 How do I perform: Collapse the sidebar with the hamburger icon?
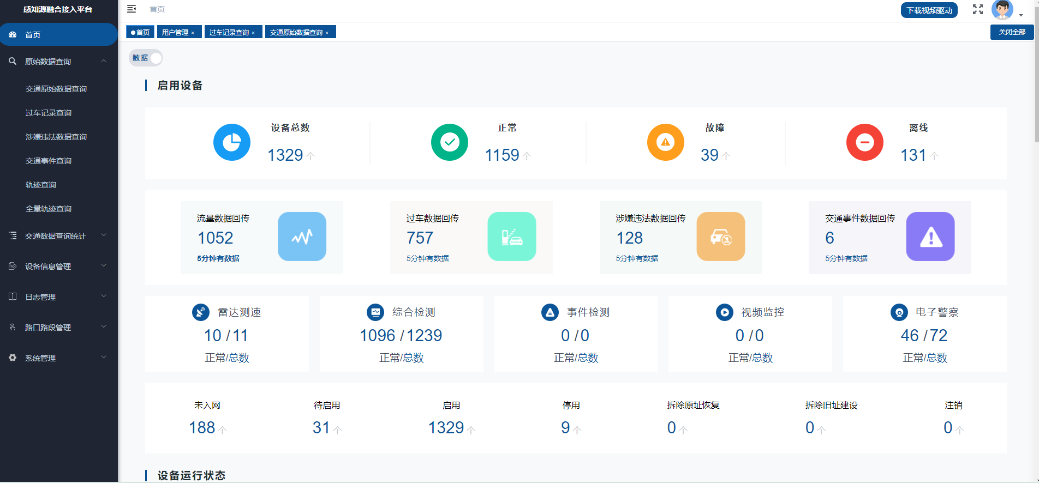click(x=132, y=9)
